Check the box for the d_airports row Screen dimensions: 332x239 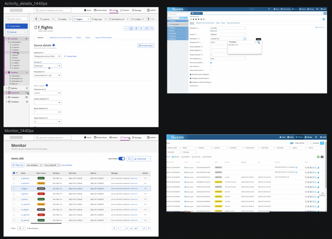click(x=14, y=183)
